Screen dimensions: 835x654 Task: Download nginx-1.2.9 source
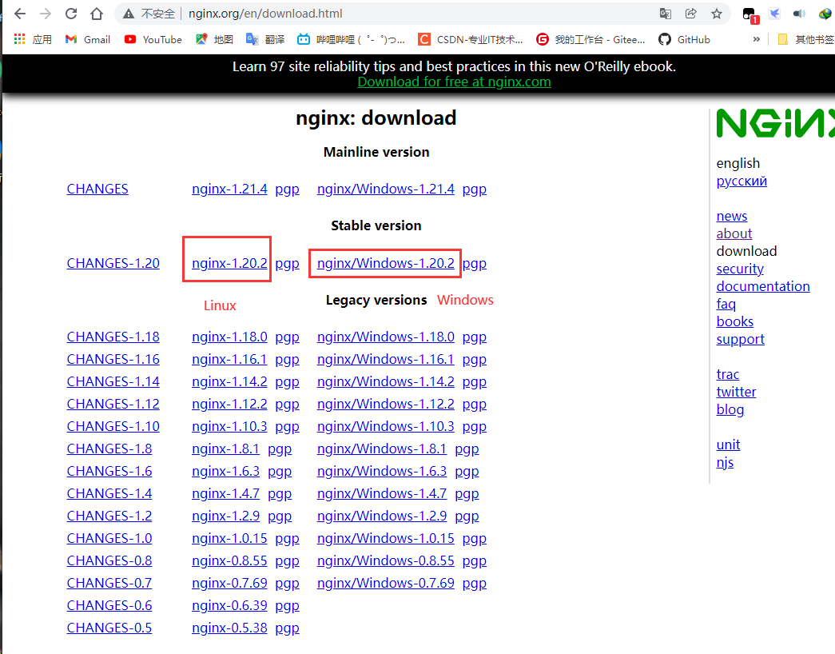pos(226,516)
